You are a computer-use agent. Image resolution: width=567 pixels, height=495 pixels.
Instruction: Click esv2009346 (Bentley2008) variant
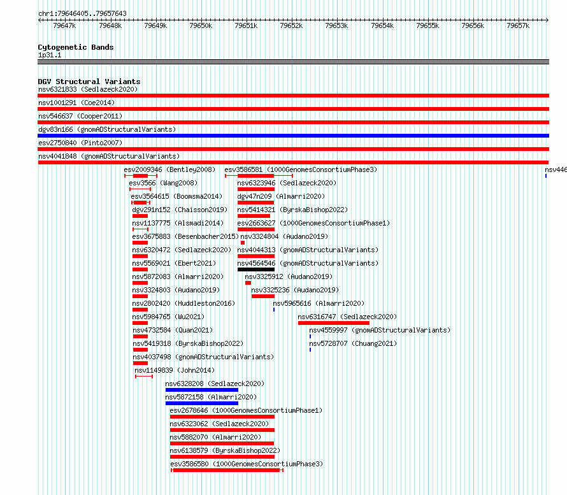[169, 169]
